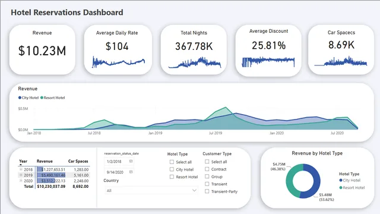Viewport: 380px width, 214px height.
Task: Click the Average Discount sparkline
Action: (268, 62)
